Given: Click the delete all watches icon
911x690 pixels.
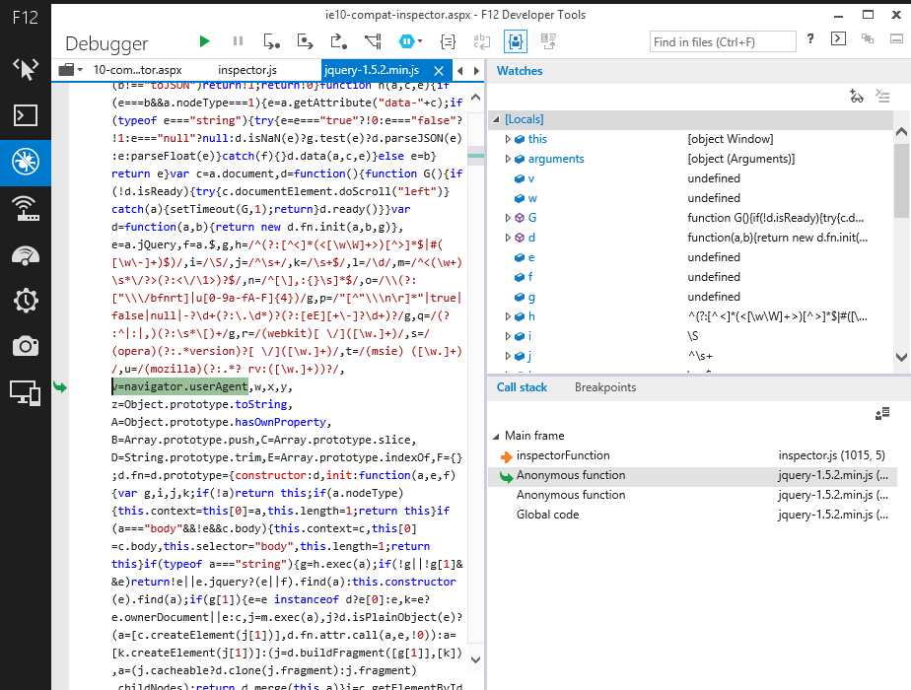Looking at the screenshot, I should point(882,96).
